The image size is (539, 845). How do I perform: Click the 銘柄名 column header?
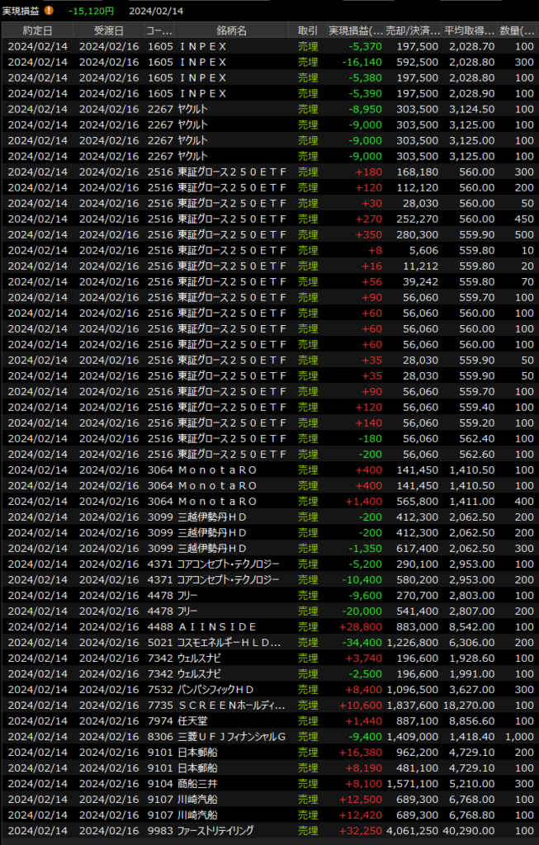tap(231, 31)
